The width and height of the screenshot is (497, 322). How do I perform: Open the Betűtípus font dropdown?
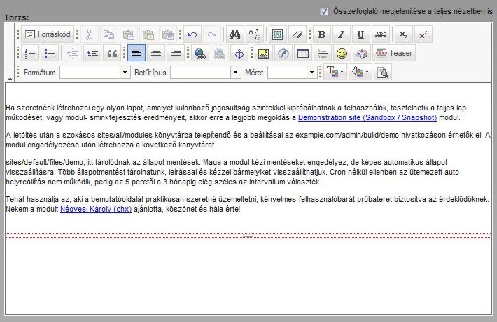click(x=205, y=73)
